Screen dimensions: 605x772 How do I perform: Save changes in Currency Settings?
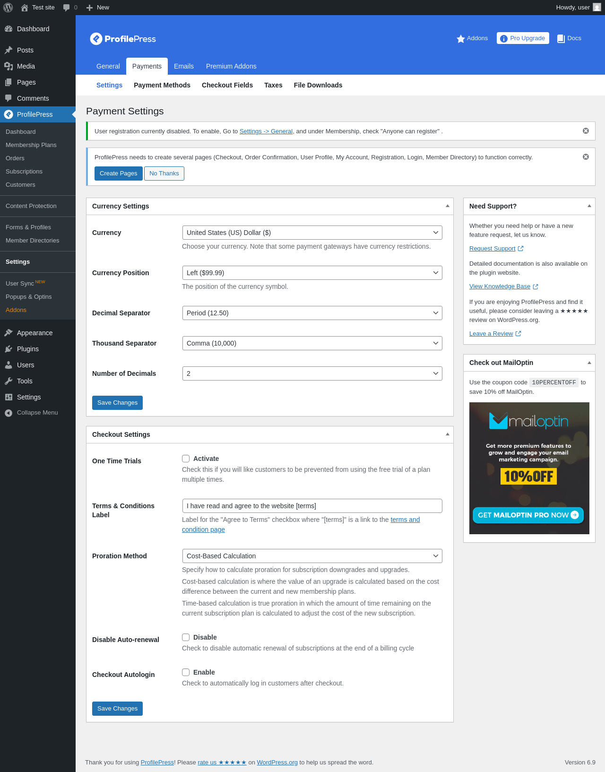point(117,403)
